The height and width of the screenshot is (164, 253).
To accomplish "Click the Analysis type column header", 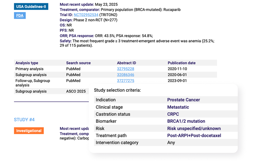I will click(27, 63).
